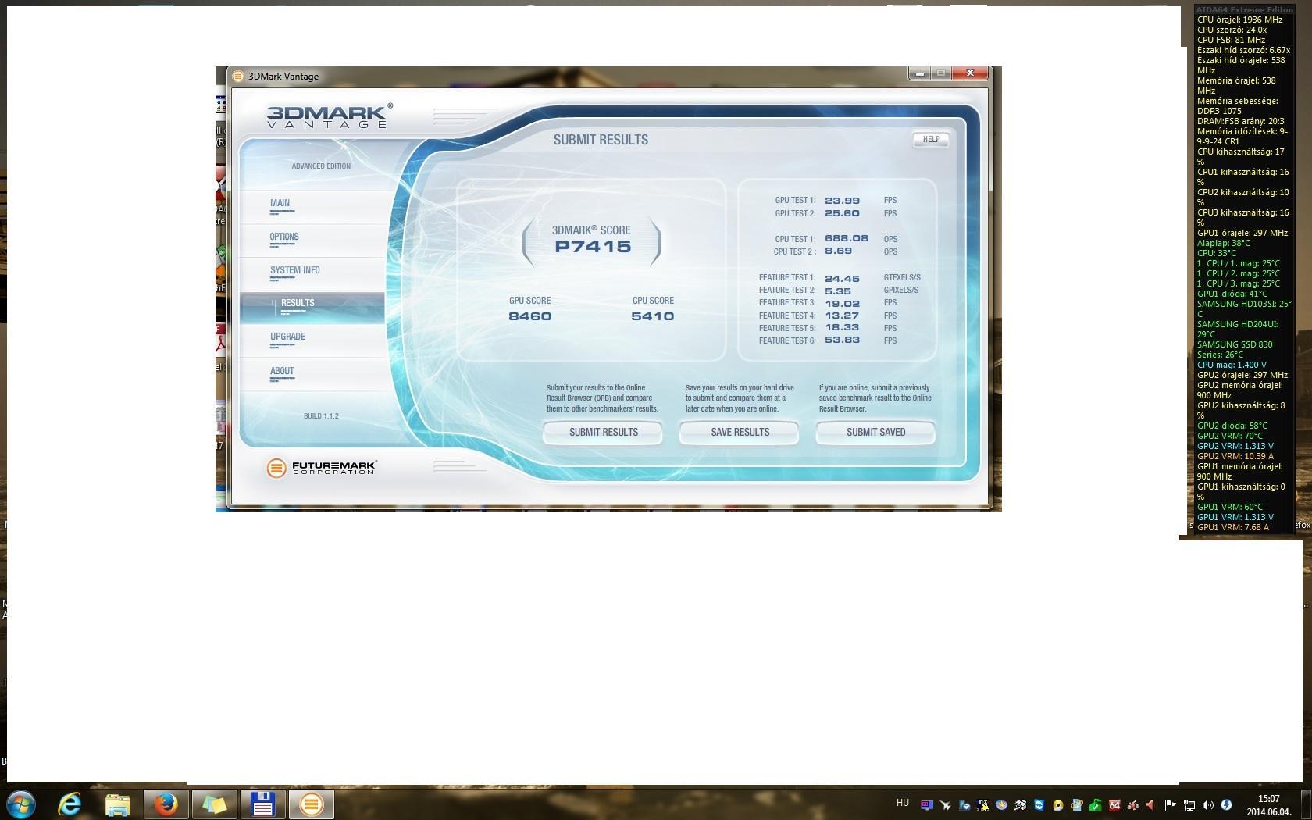Click the yellow disc tray icon
Screen dimensions: 1312x820
(1058, 804)
